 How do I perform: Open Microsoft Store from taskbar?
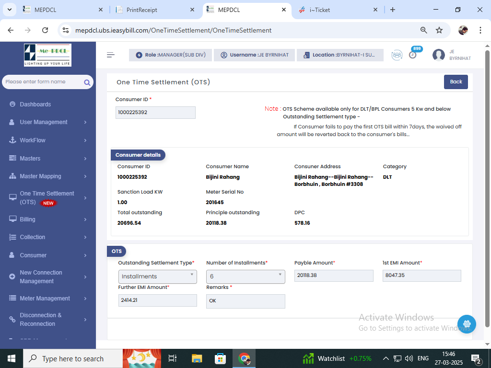(221, 358)
